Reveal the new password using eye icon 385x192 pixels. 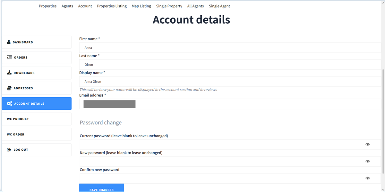point(368,161)
